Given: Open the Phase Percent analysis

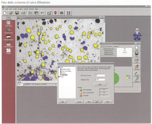Looking at the screenshot, I should point(8,31).
